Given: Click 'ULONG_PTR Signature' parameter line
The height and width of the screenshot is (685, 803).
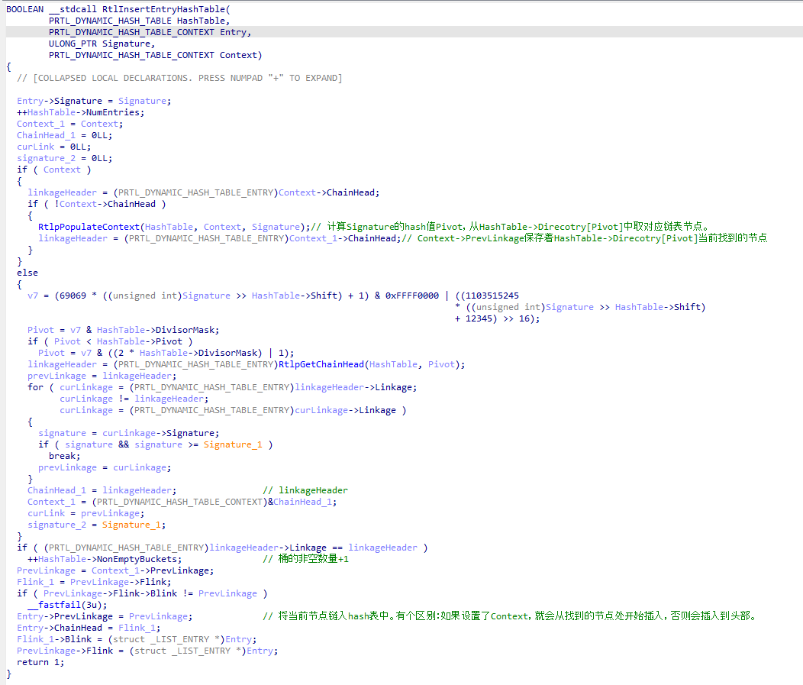Looking at the screenshot, I should pos(102,44).
